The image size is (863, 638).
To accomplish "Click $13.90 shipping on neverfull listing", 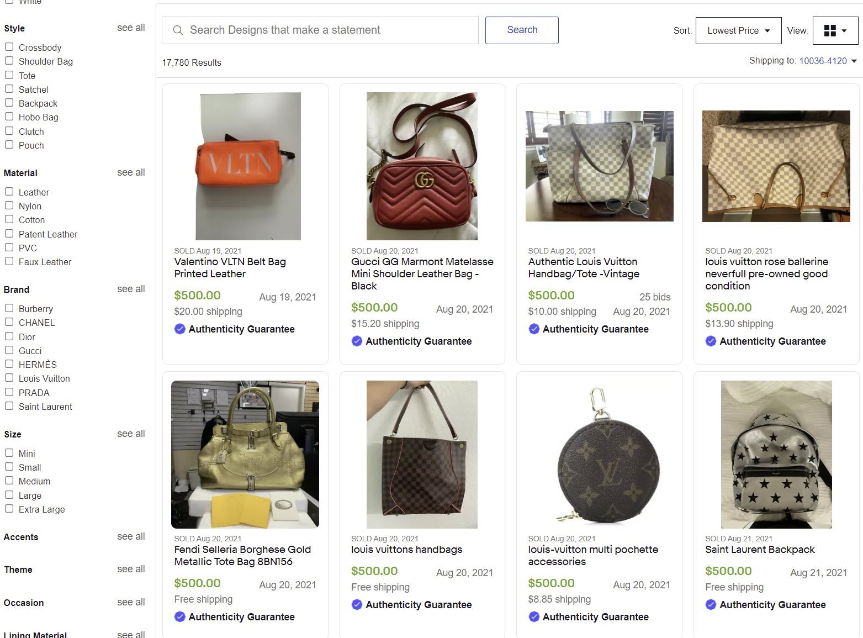I will click(x=739, y=324).
